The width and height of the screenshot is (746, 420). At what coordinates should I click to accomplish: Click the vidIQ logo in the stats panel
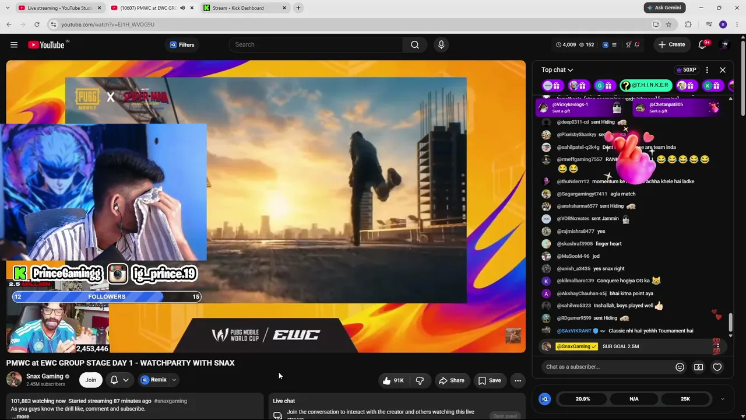(x=545, y=399)
